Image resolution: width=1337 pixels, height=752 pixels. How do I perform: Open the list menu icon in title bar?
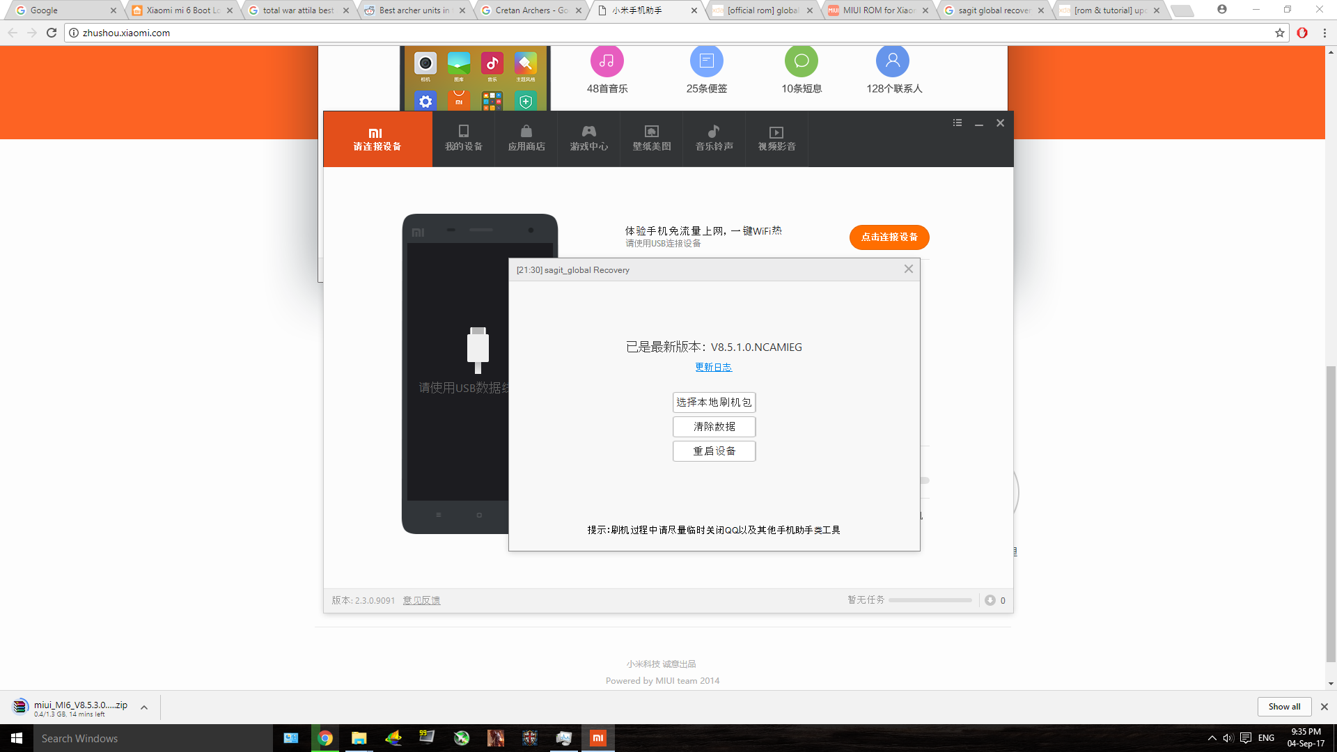[x=957, y=123]
